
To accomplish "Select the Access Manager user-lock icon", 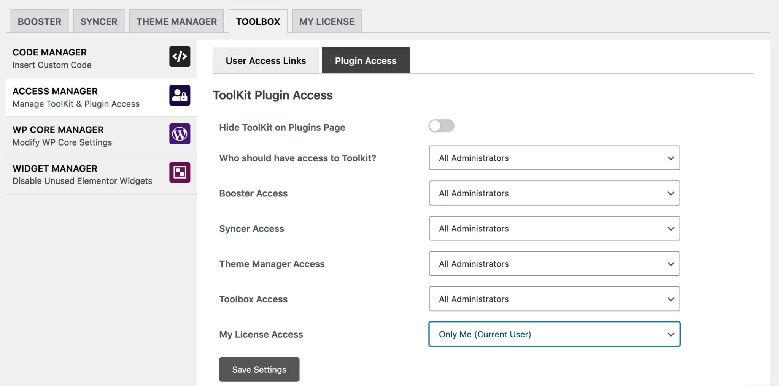I will click(179, 96).
